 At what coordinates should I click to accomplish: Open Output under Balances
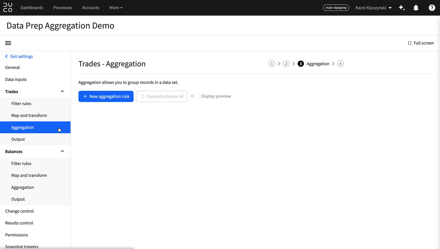pos(35,199)
